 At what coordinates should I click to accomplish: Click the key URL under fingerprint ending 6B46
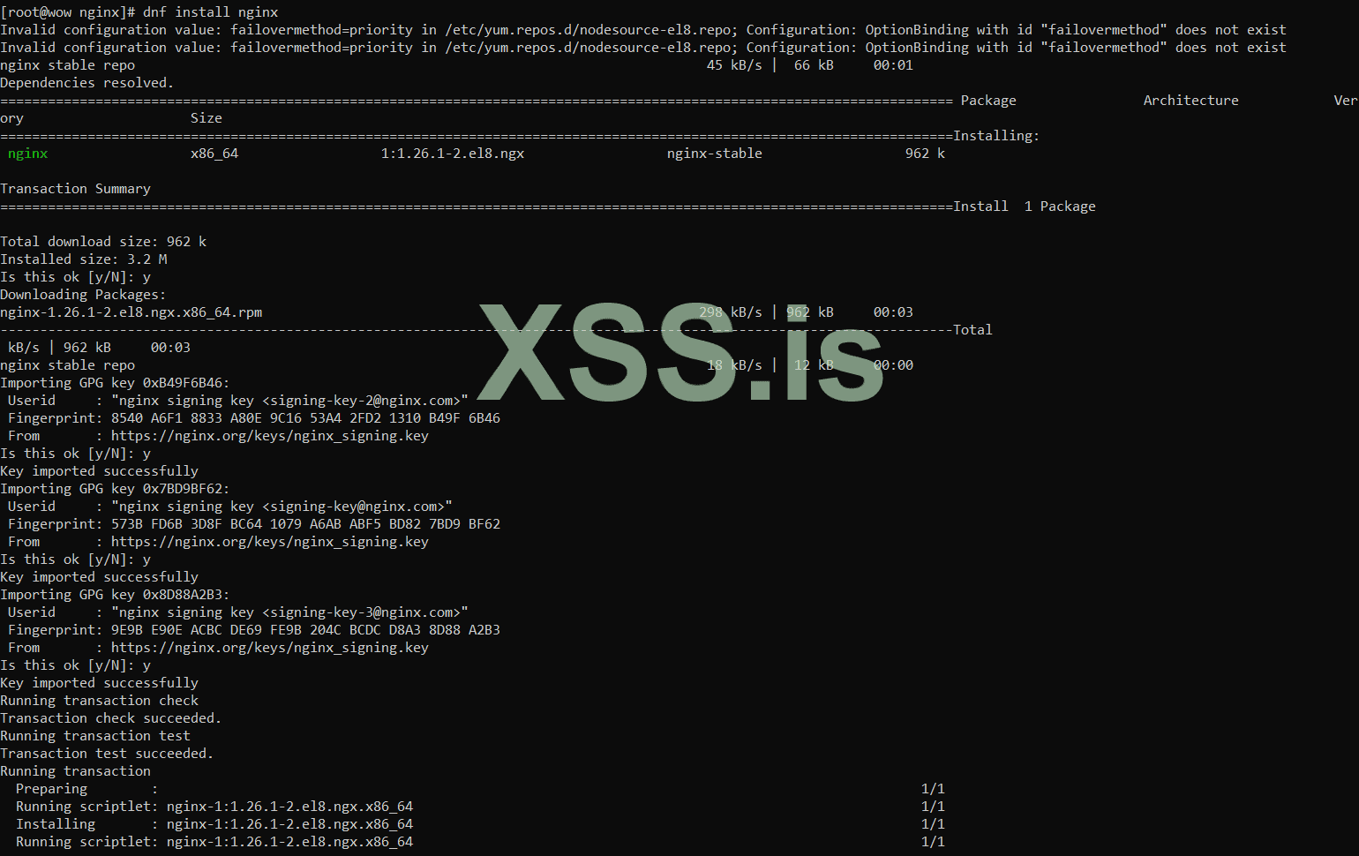(270, 436)
